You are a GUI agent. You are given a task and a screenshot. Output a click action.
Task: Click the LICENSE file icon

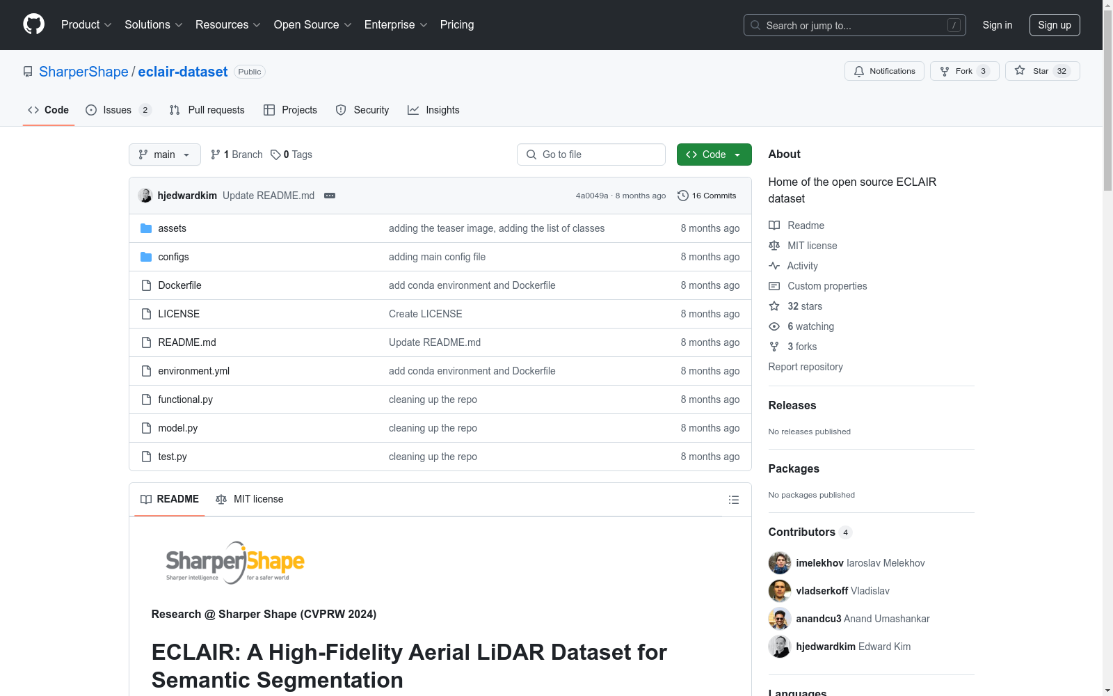146,314
